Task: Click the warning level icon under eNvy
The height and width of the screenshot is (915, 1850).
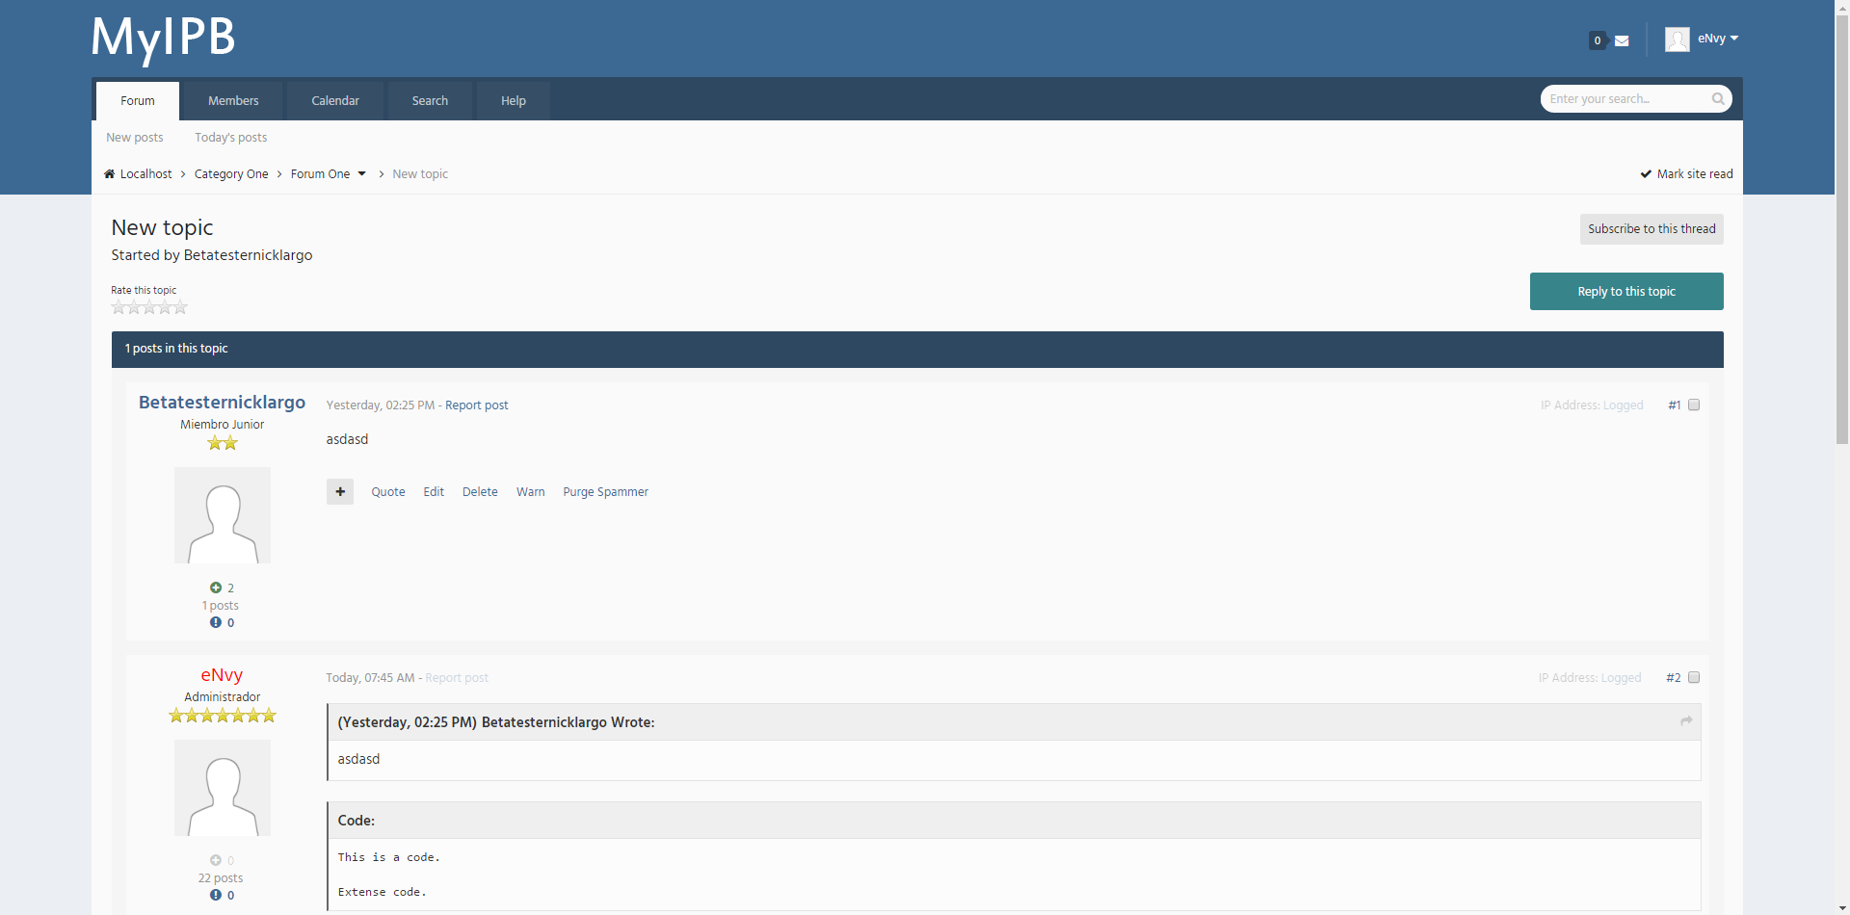Action: [216, 895]
